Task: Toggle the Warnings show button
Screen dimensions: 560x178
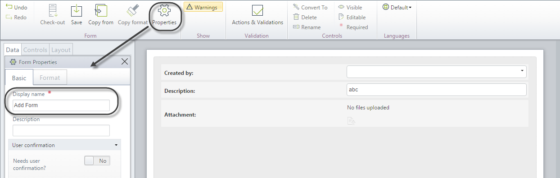Action: (203, 7)
